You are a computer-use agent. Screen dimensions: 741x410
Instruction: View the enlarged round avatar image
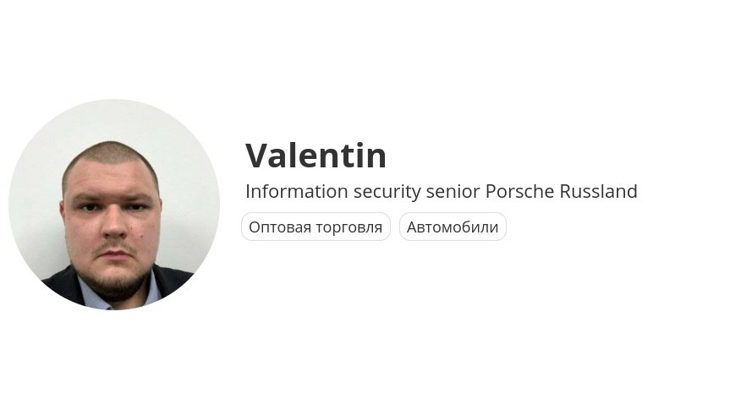click(114, 205)
